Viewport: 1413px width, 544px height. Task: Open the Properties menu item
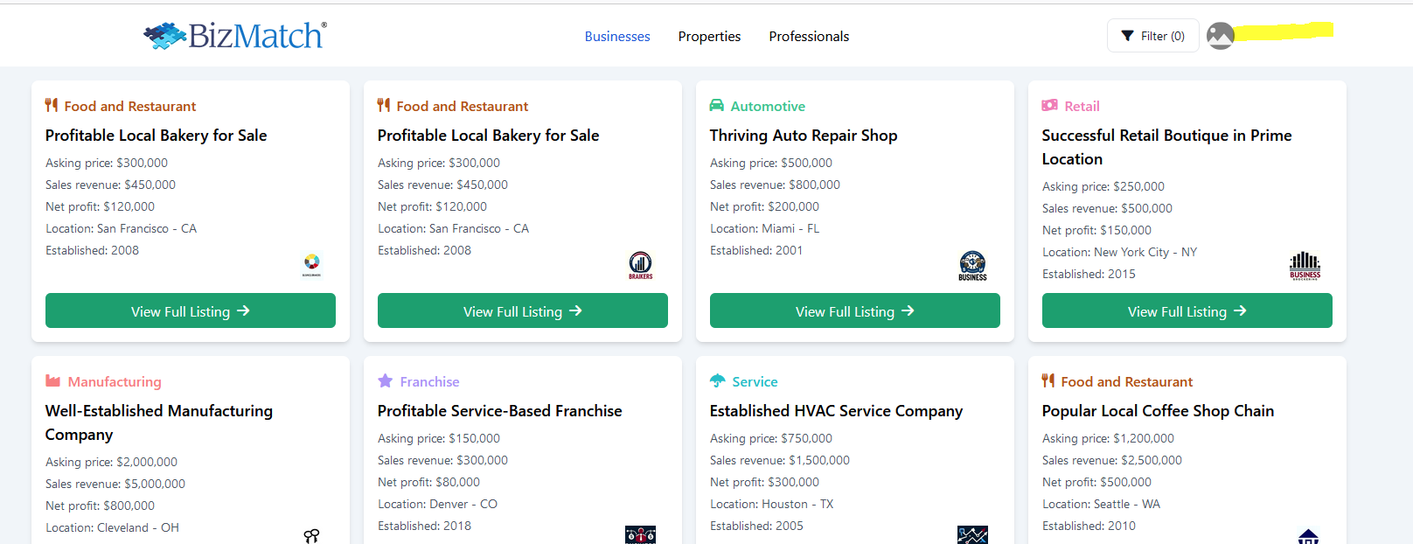point(709,37)
